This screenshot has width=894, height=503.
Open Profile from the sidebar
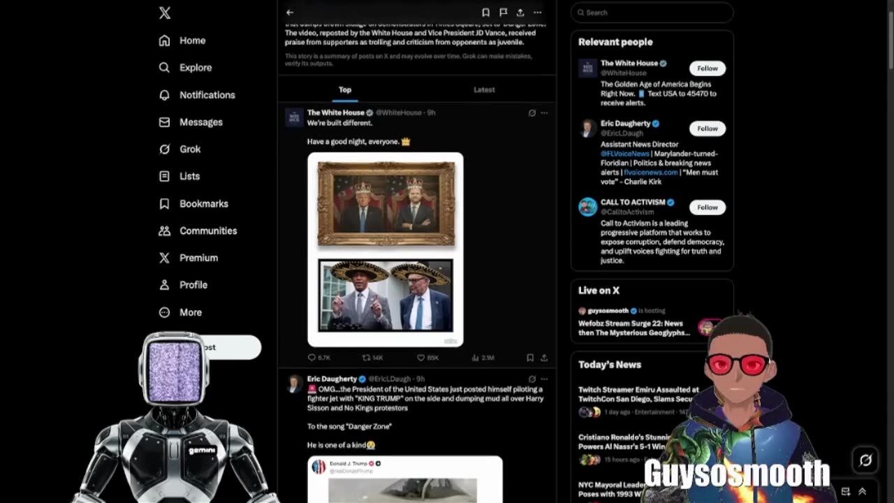pyautogui.click(x=184, y=285)
